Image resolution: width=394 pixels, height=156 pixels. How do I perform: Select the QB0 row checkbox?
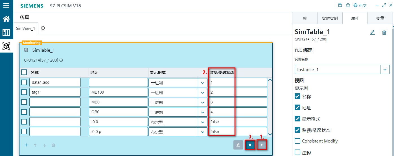[x=24, y=112]
